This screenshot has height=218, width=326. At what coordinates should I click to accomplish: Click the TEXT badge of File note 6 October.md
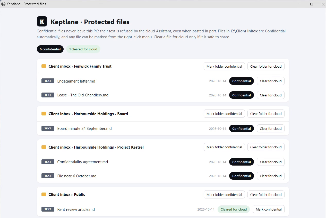point(48,176)
